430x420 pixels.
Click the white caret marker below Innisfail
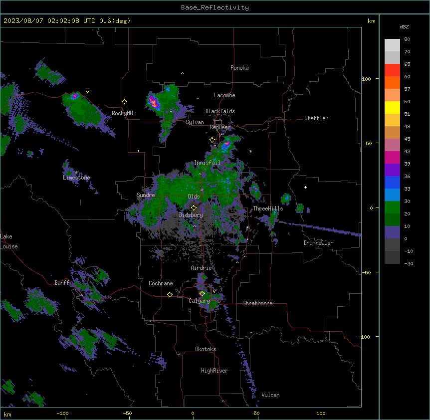click(x=200, y=174)
